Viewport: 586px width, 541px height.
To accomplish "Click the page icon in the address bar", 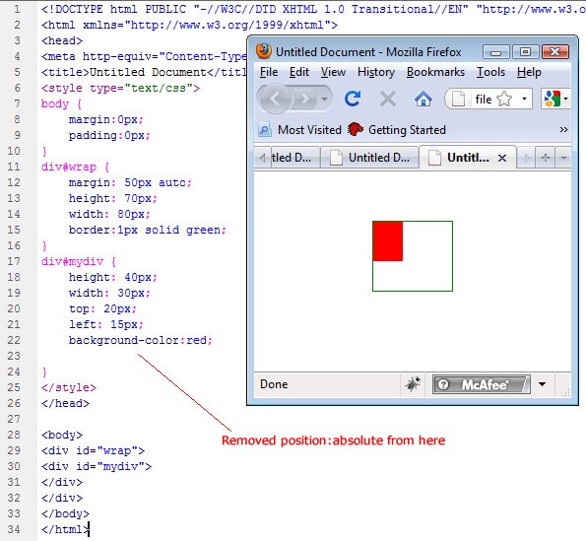I will click(459, 100).
